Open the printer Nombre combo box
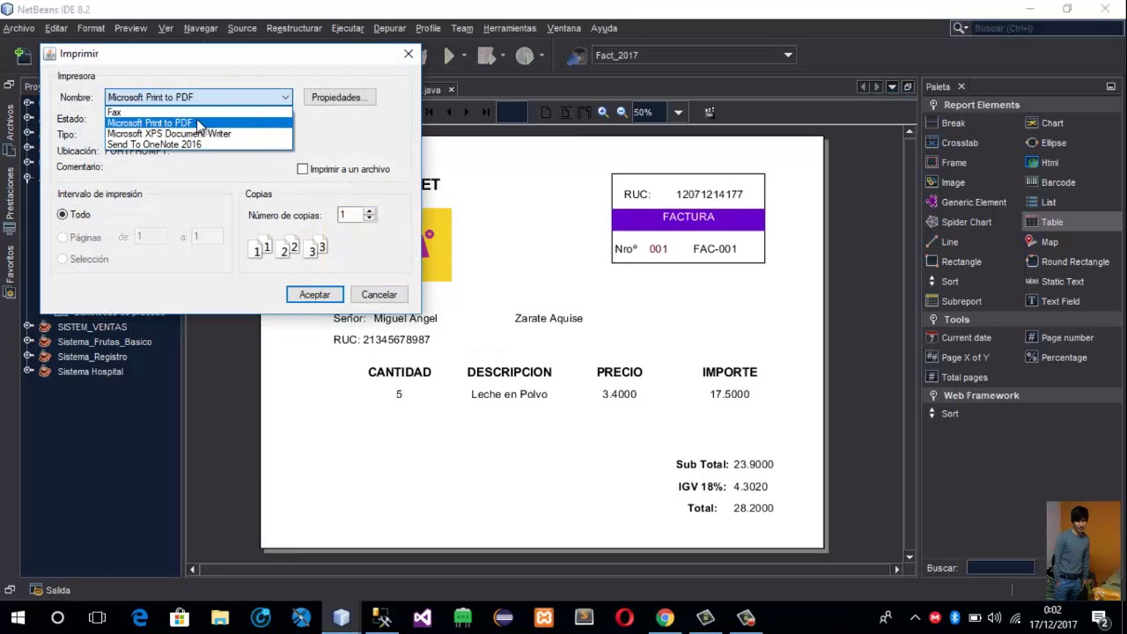The width and height of the screenshot is (1127, 634). pos(198,97)
